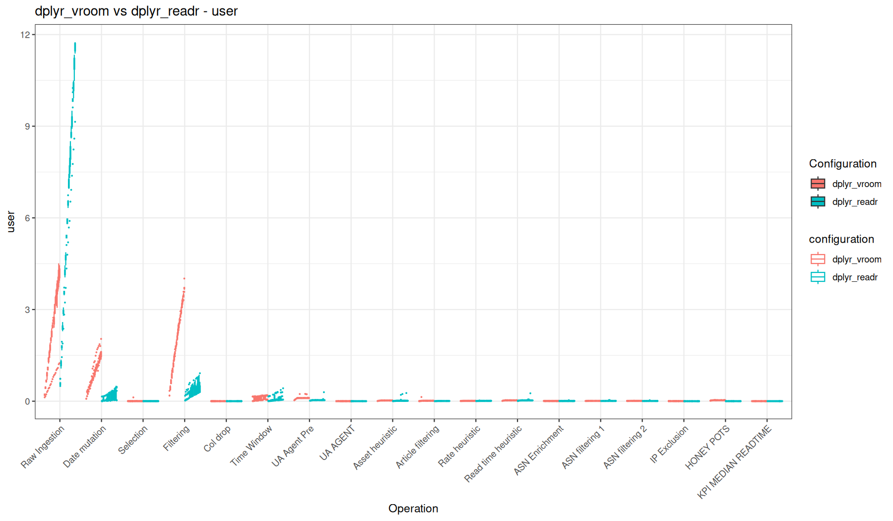This screenshot has width=893, height=521.
Task: Click the 'Date mutation' axis label
Action: tap(84, 447)
